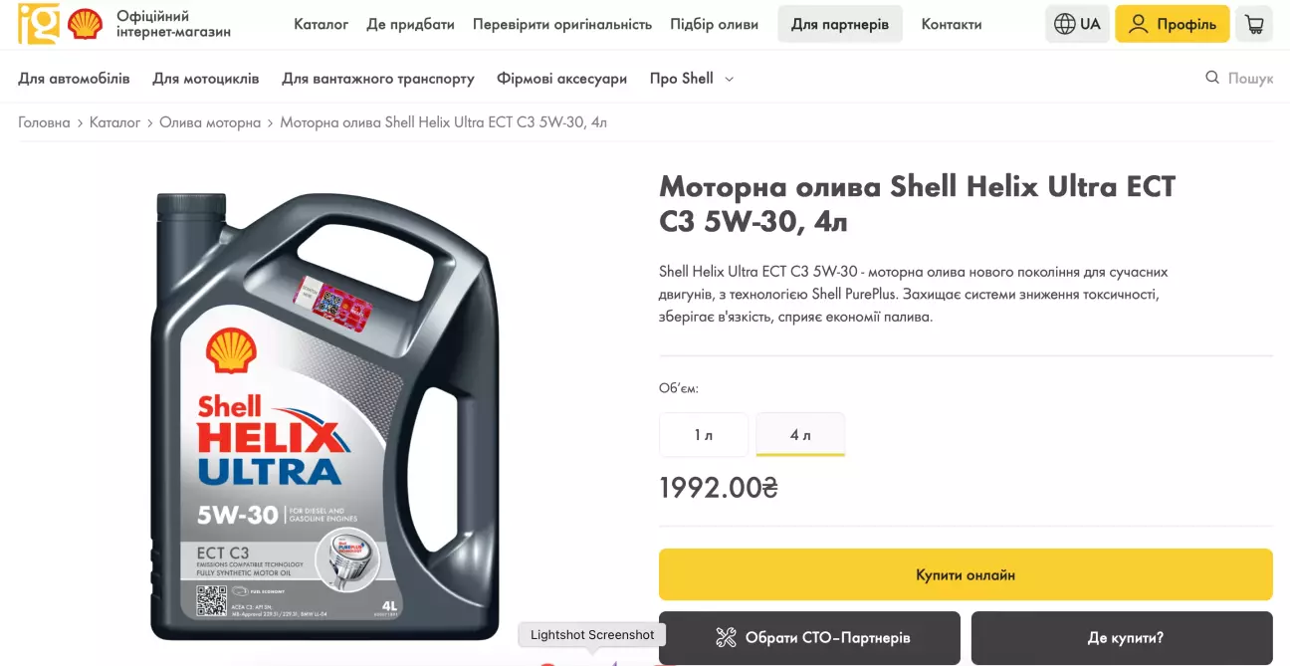Click the globe language icon
Image resolution: width=1290 pixels, height=666 pixels.
(x=1065, y=24)
